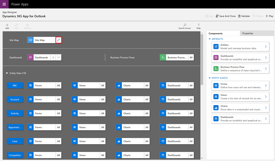Select the Case entity tile
This screenshot has width=275, height=161.
click(x=15, y=141)
